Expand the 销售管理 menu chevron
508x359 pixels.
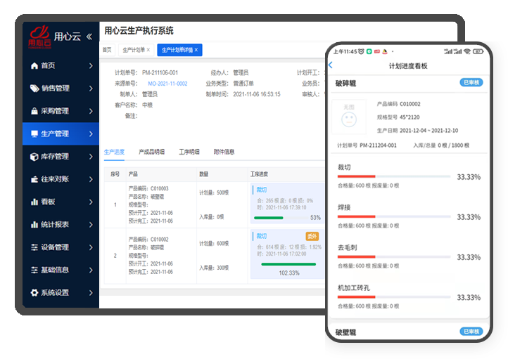[91, 89]
